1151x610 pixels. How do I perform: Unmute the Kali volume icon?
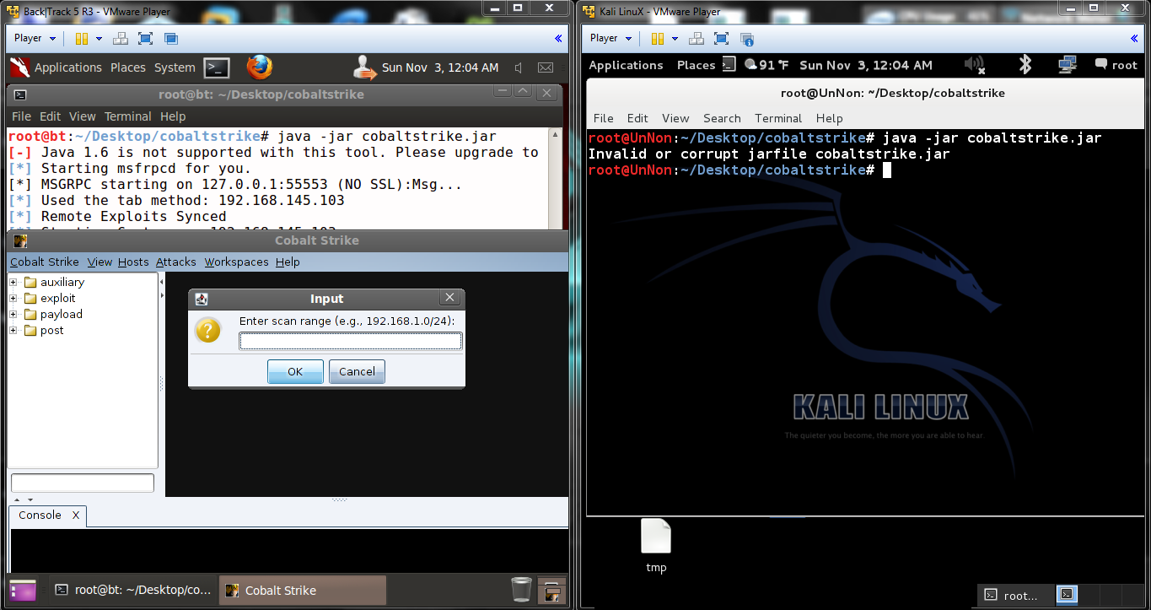[x=975, y=65]
